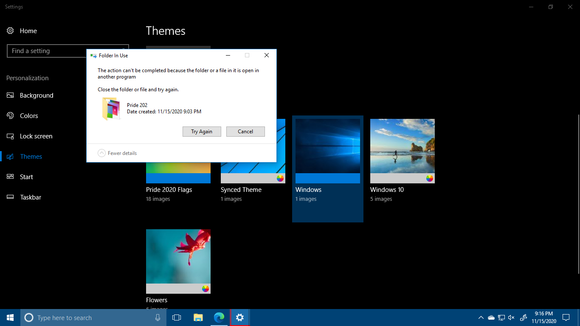Click the color wheel on Synced Theme

pyautogui.click(x=280, y=178)
